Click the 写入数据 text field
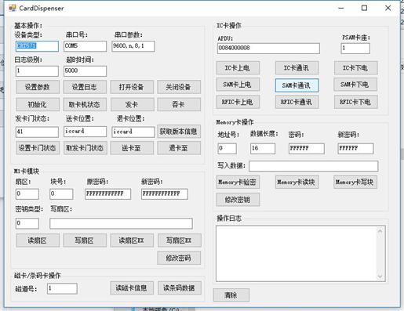Viewport: 404px width, 311px height. coord(313,166)
